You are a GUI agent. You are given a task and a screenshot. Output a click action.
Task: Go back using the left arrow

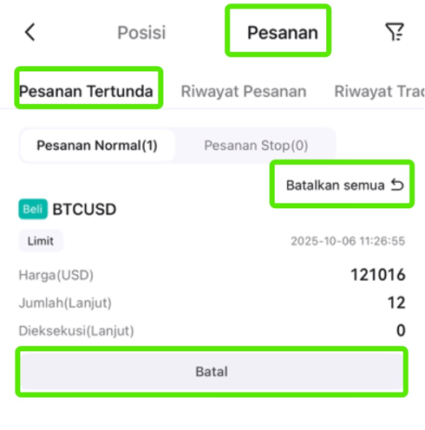coord(30,32)
